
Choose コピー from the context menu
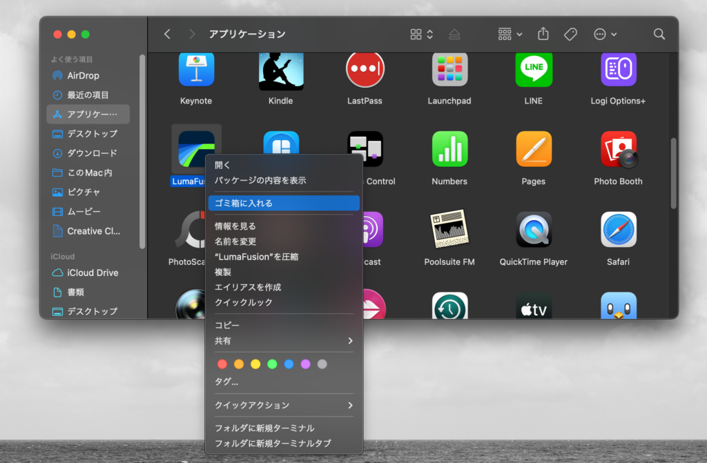coord(284,326)
